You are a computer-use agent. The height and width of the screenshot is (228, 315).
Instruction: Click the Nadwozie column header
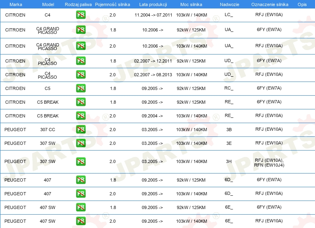tap(230, 4)
